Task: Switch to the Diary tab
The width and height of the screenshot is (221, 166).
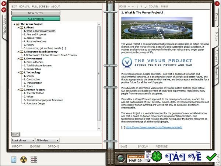Action: pos(217,17)
